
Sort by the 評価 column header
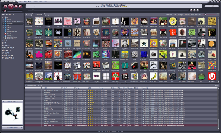(93, 88)
